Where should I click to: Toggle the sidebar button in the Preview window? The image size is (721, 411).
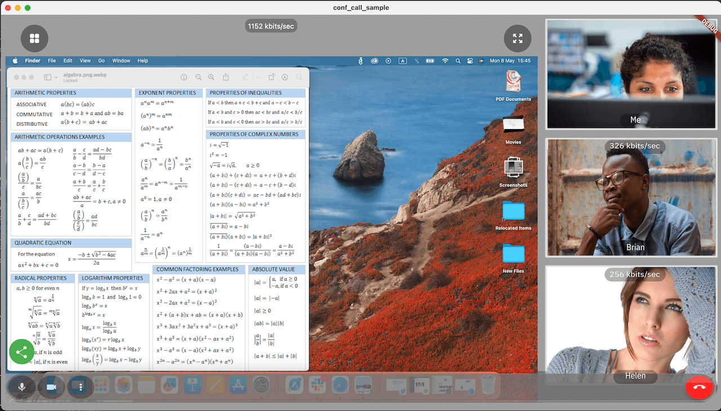pos(48,77)
